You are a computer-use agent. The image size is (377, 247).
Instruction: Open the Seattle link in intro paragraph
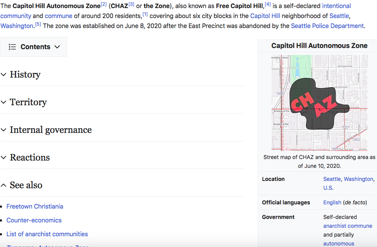[x=339, y=16]
